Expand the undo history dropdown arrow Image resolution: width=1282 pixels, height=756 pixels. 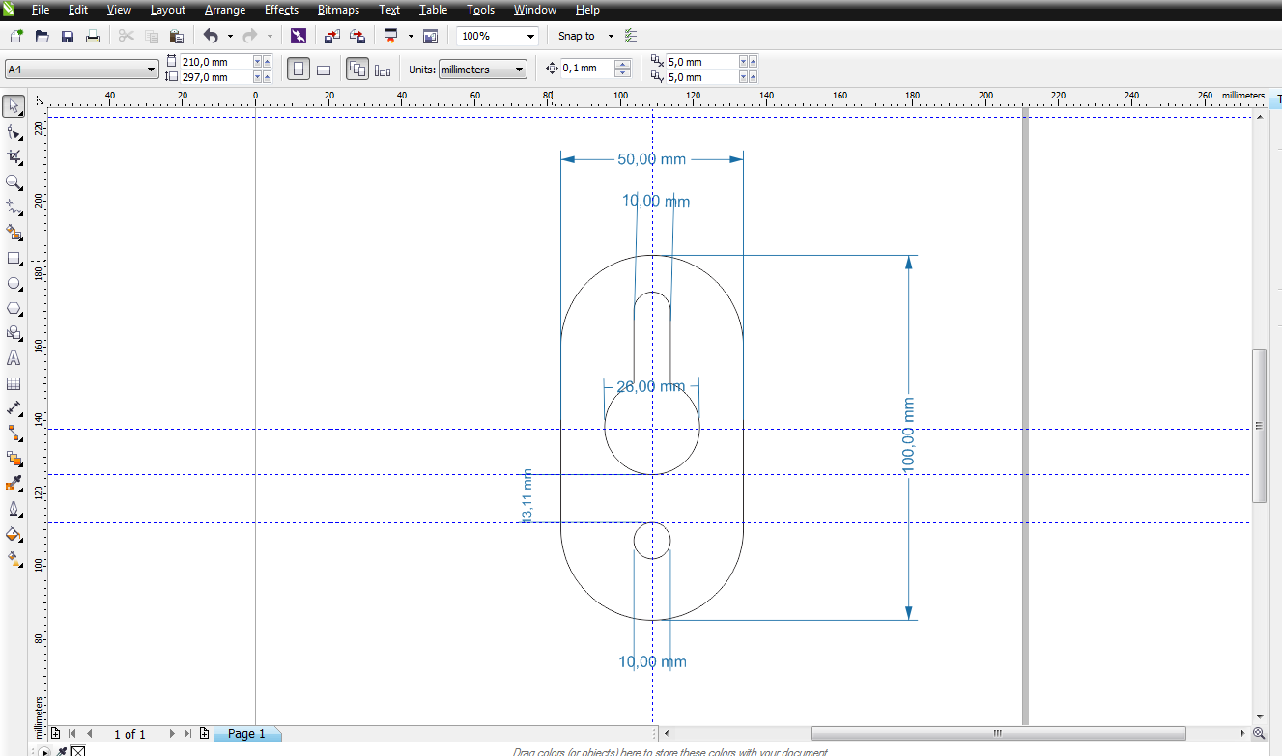[230, 36]
